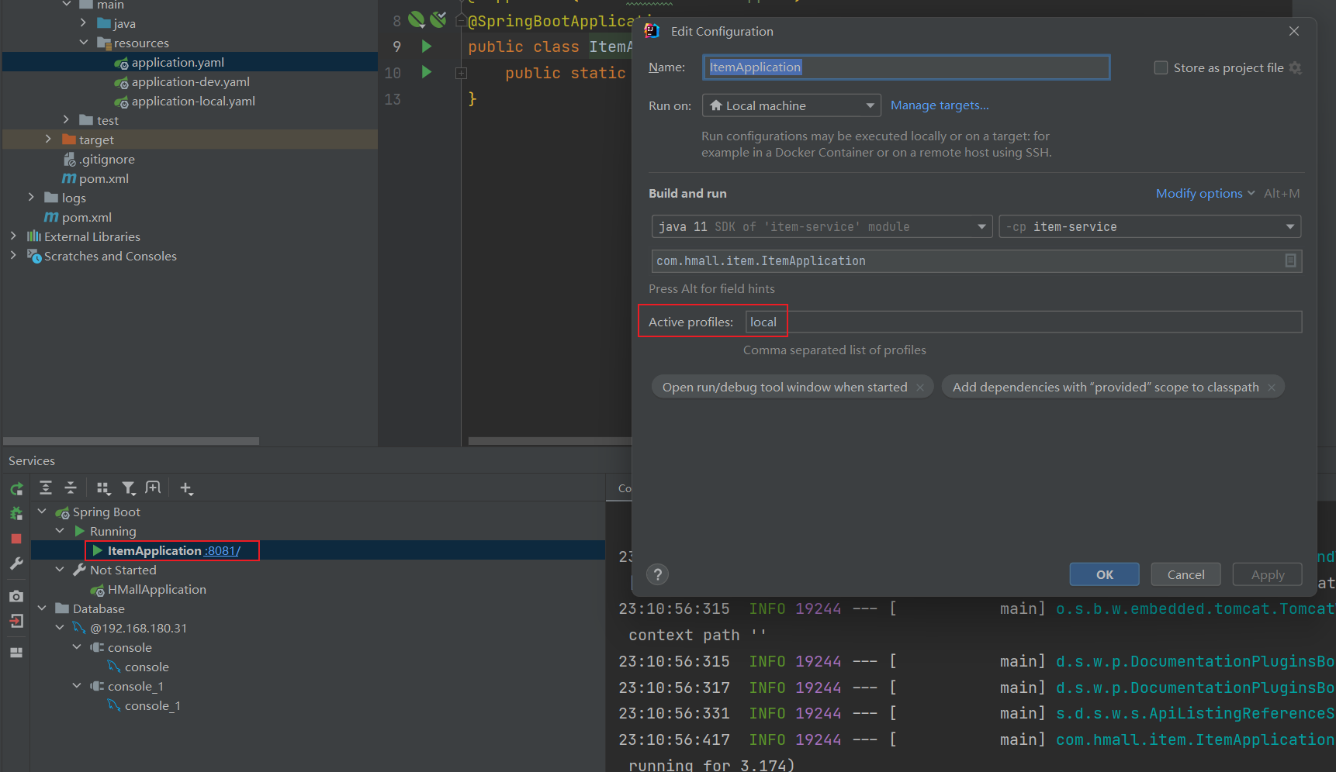Click the project tree horizontal scrollbar
The width and height of the screenshot is (1336, 772).
131,441
